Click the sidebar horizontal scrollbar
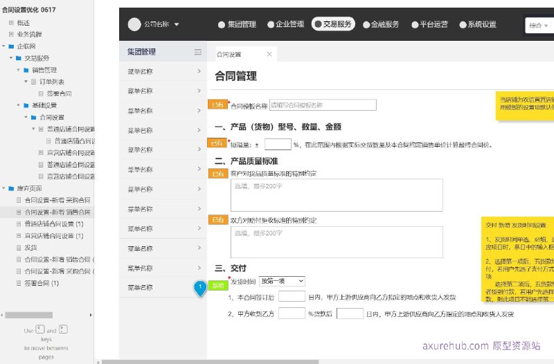The width and height of the screenshot is (554, 364). [28, 315]
